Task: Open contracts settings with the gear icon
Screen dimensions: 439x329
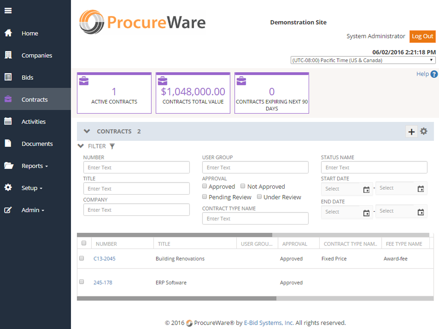Action: click(x=424, y=131)
